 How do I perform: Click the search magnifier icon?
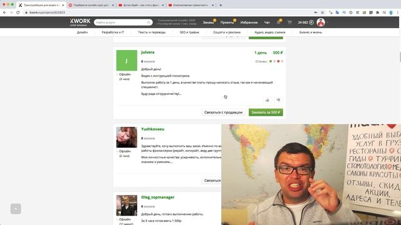[x=148, y=22]
